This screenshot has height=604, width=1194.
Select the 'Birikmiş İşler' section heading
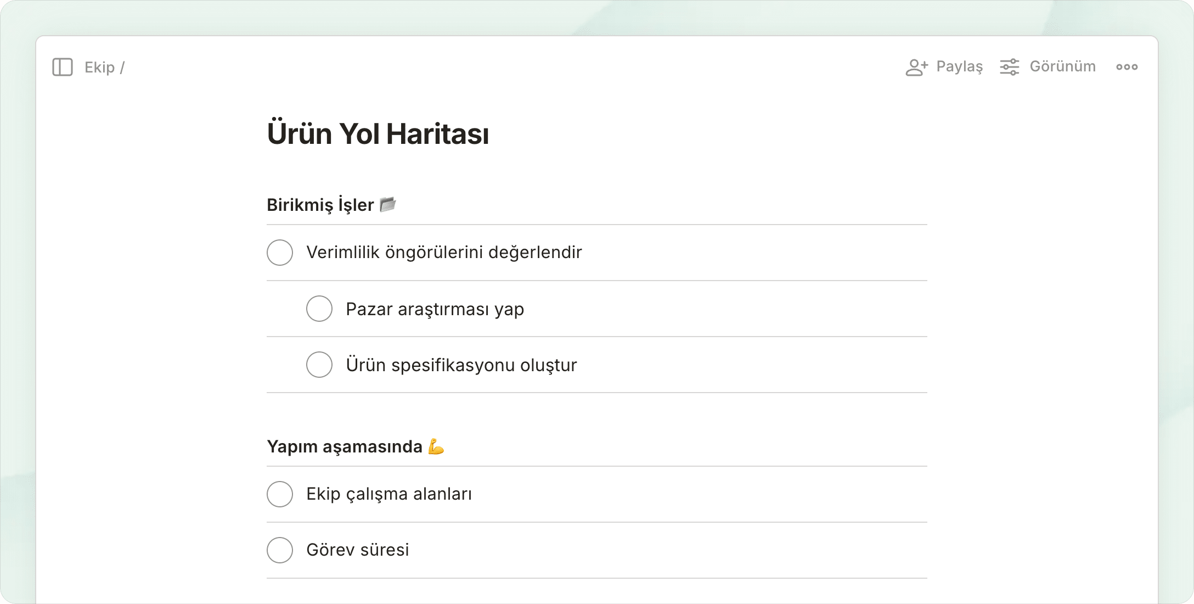[320, 205]
